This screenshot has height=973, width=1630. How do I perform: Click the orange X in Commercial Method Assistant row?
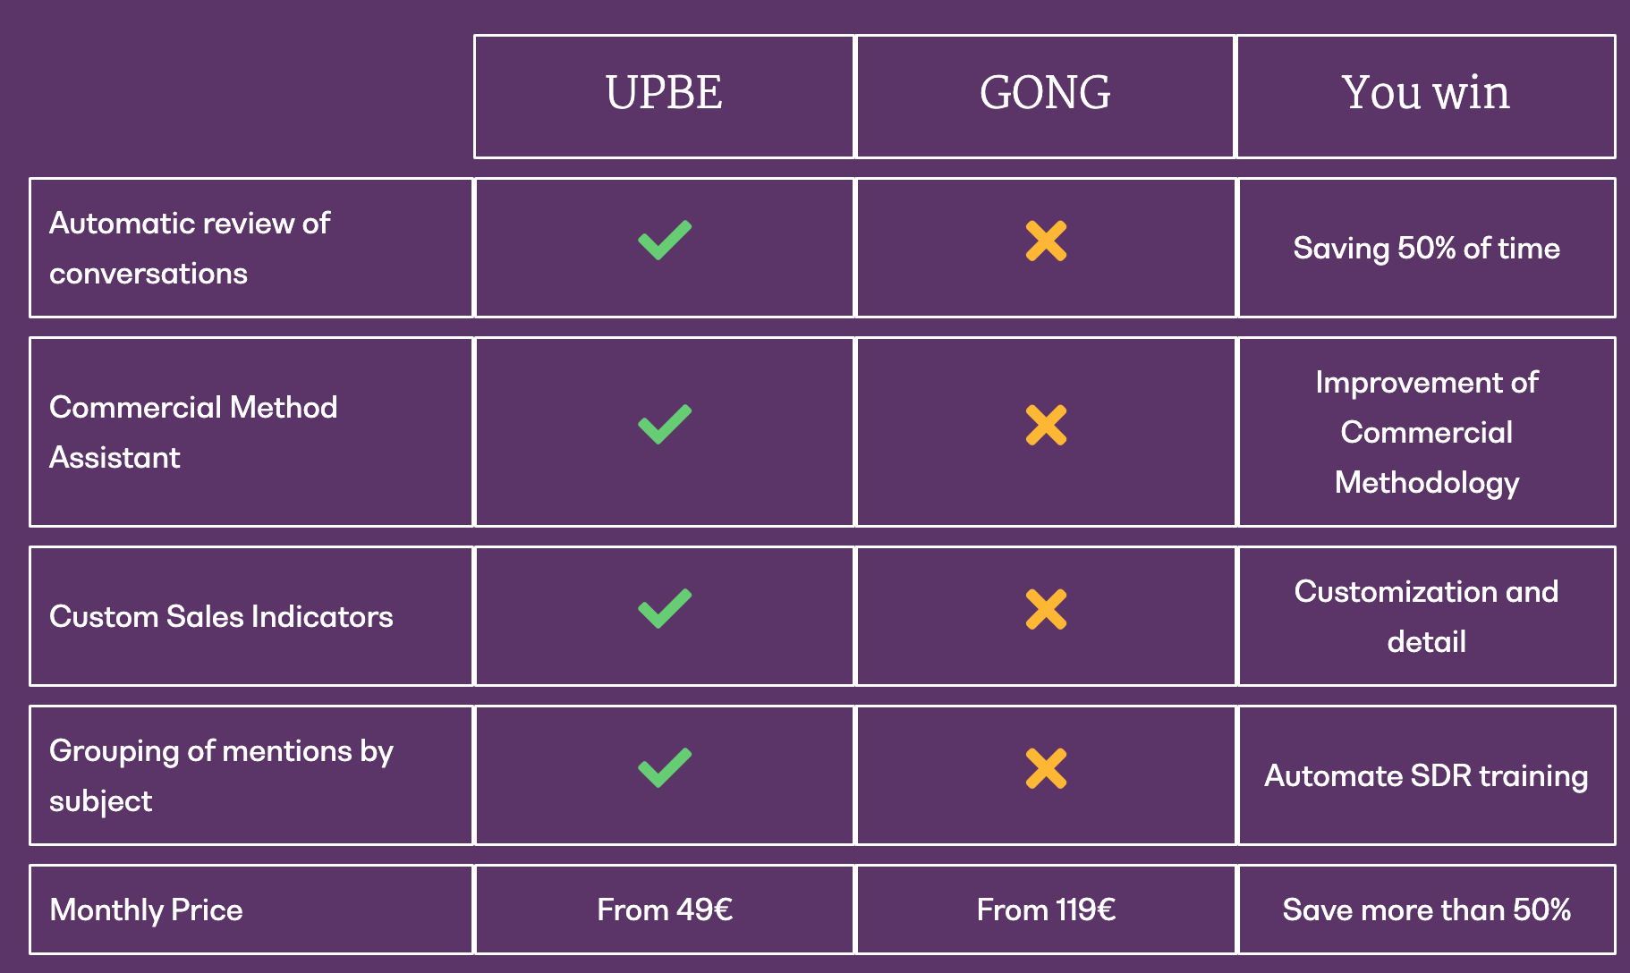click(x=1046, y=426)
